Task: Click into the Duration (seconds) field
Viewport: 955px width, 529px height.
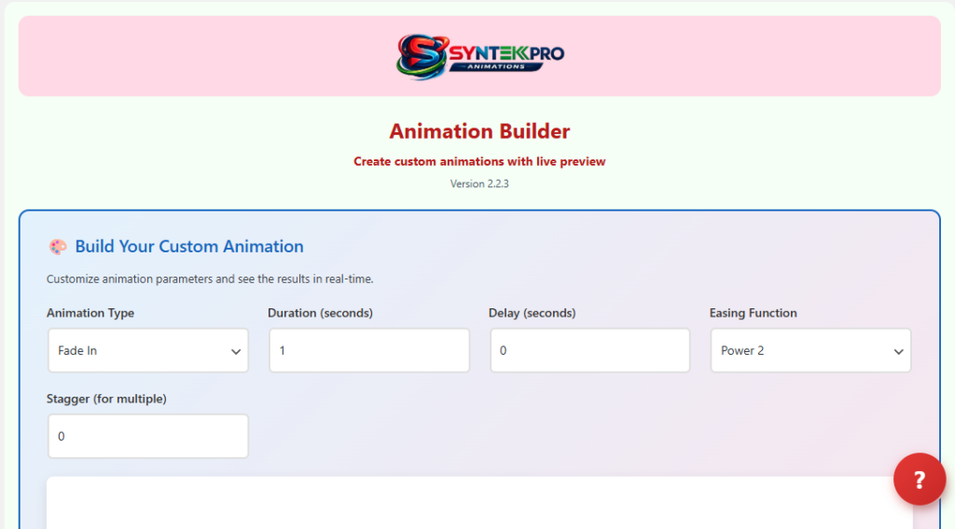Action: pyautogui.click(x=369, y=350)
